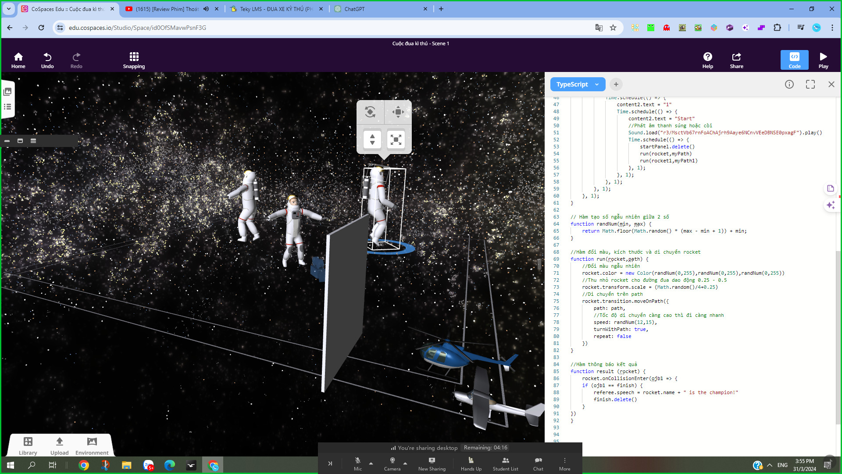Open a new browser tab
The image size is (842, 474).
tap(441, 9)
